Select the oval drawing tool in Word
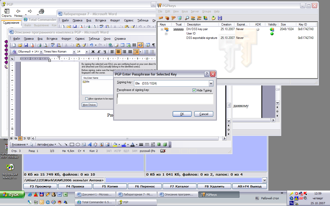The height and width of the screenshot is (206, 330). (x=78, y=144)
